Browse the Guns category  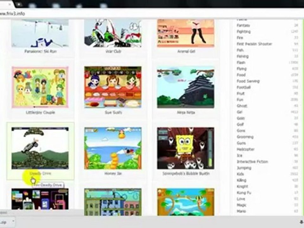[x=241, y=143]
